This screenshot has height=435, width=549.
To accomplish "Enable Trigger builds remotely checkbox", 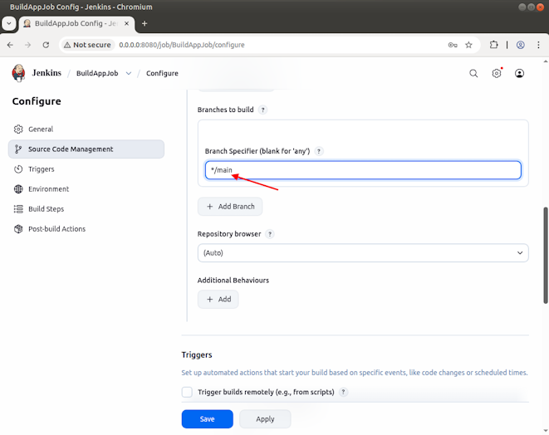I will click(x=187, y=392).
